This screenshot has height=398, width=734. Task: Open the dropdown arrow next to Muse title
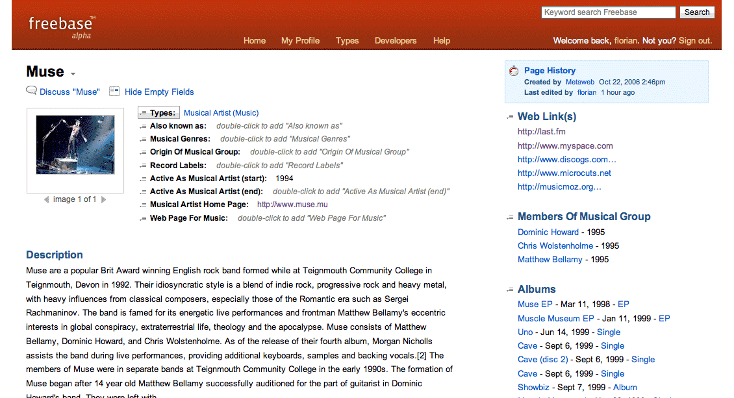(73, 74)
